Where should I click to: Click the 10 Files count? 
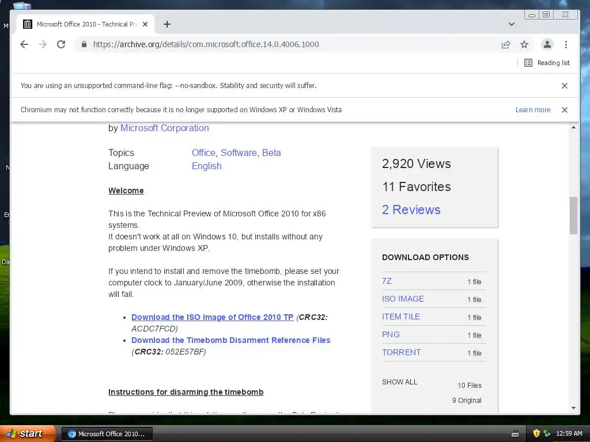[469, 385]
